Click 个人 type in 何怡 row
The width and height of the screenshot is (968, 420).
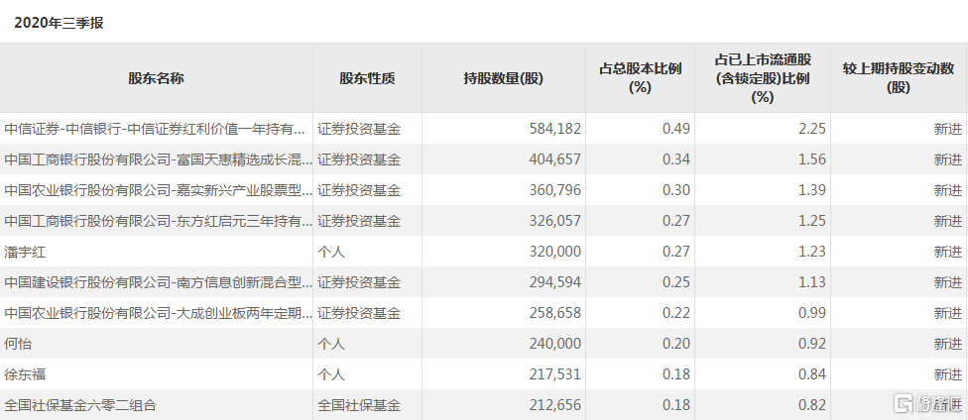tap(331, 344)
